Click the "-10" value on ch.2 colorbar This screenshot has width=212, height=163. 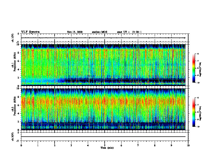[x=198, y=127]
